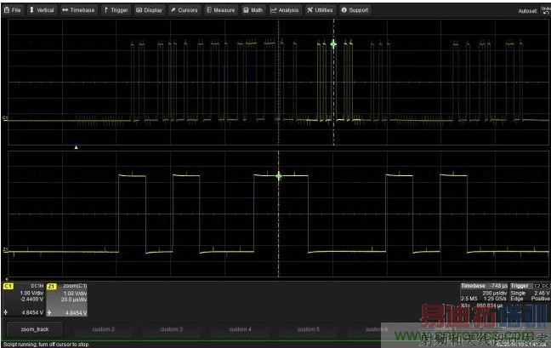Click the Autoset button
Image resolution: width=551 pixels, height=348 pixels.
pyautogui.click(x=528, y=11)
